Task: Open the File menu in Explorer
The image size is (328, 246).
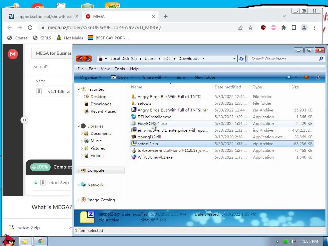Action: coord(80,69)
